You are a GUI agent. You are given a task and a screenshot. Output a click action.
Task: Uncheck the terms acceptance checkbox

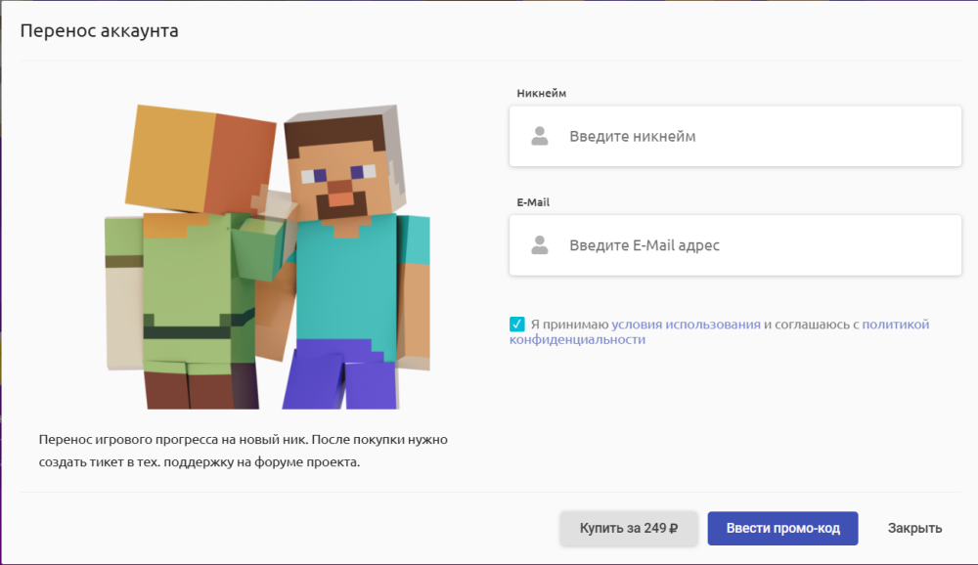(517, 325)
